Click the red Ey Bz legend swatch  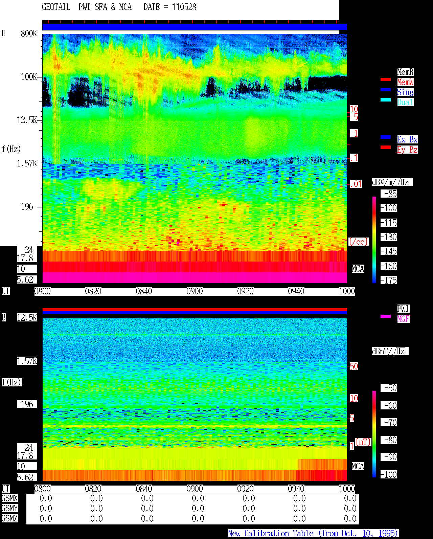click(386, 147)
